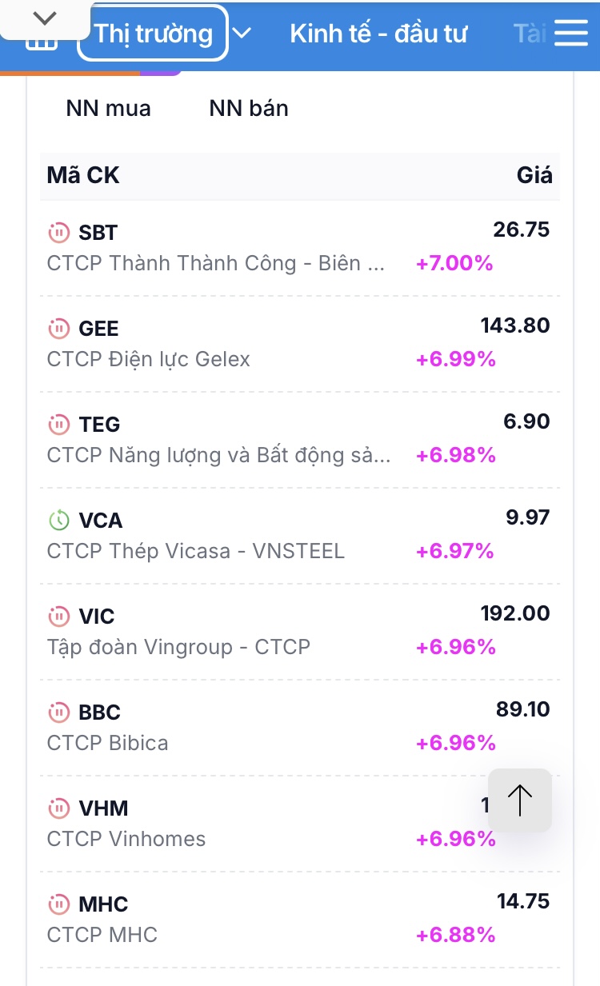The width and height of the screenshot is (600, 986).
Task: Open the VHM stock ticker link
Action: (103, 808)
